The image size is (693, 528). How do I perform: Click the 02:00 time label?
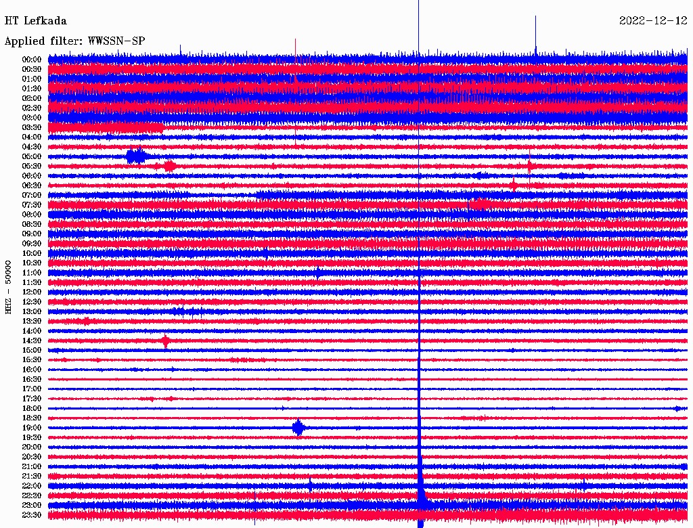coord(32,98)
